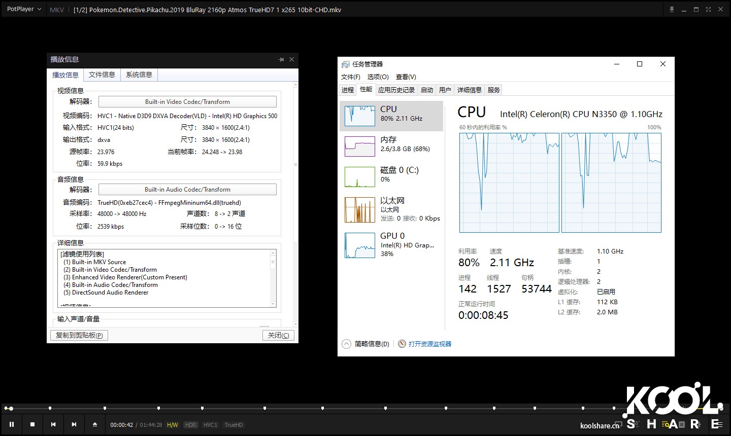
Task: Skip to next file using skip-forward icon
Action: [x=74, y=424]
